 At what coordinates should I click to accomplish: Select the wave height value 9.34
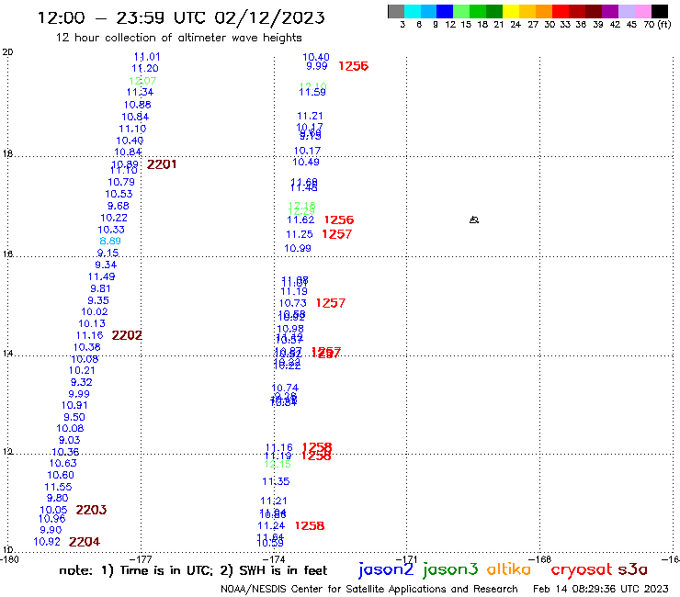[x=106, y=265]
